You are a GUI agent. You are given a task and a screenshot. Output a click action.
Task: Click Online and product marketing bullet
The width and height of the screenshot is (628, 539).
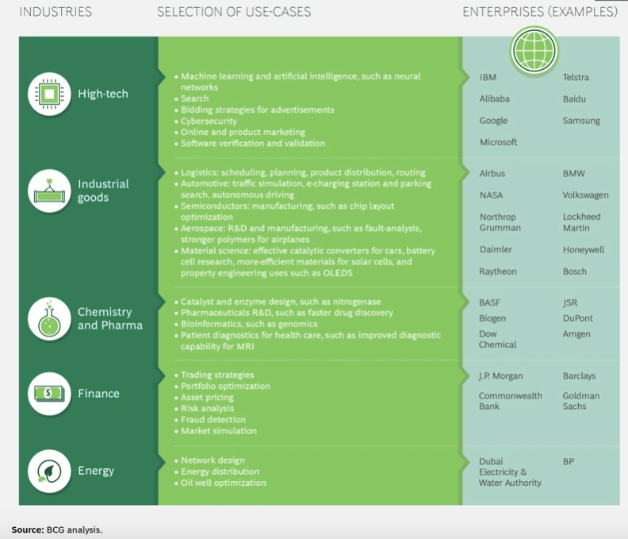[240, 133]
